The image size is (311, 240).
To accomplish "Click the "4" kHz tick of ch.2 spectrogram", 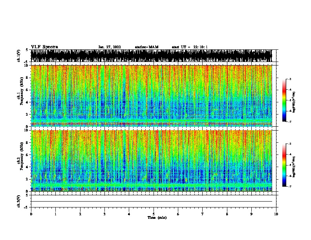I will click(27, 167).
